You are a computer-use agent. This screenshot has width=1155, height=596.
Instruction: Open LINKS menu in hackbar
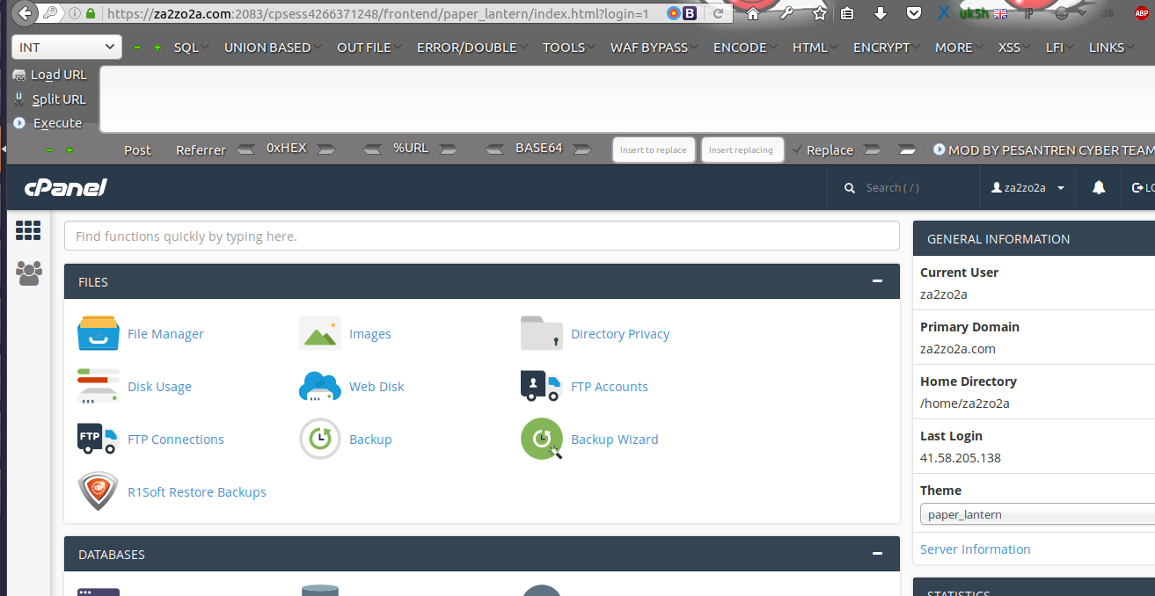pos(1112,47)
